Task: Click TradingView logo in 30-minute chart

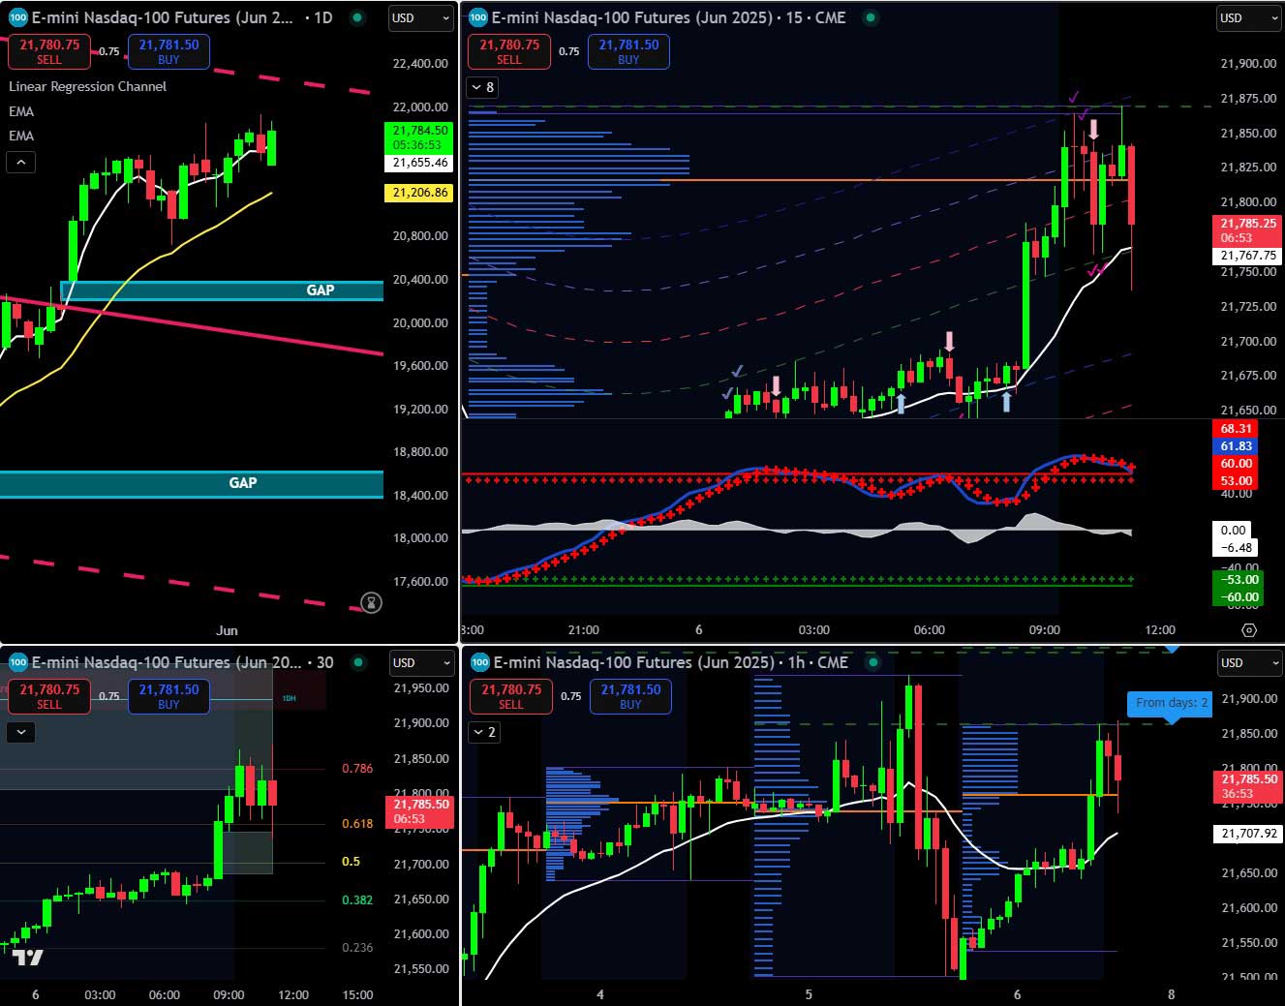Action: coord(28,958)
